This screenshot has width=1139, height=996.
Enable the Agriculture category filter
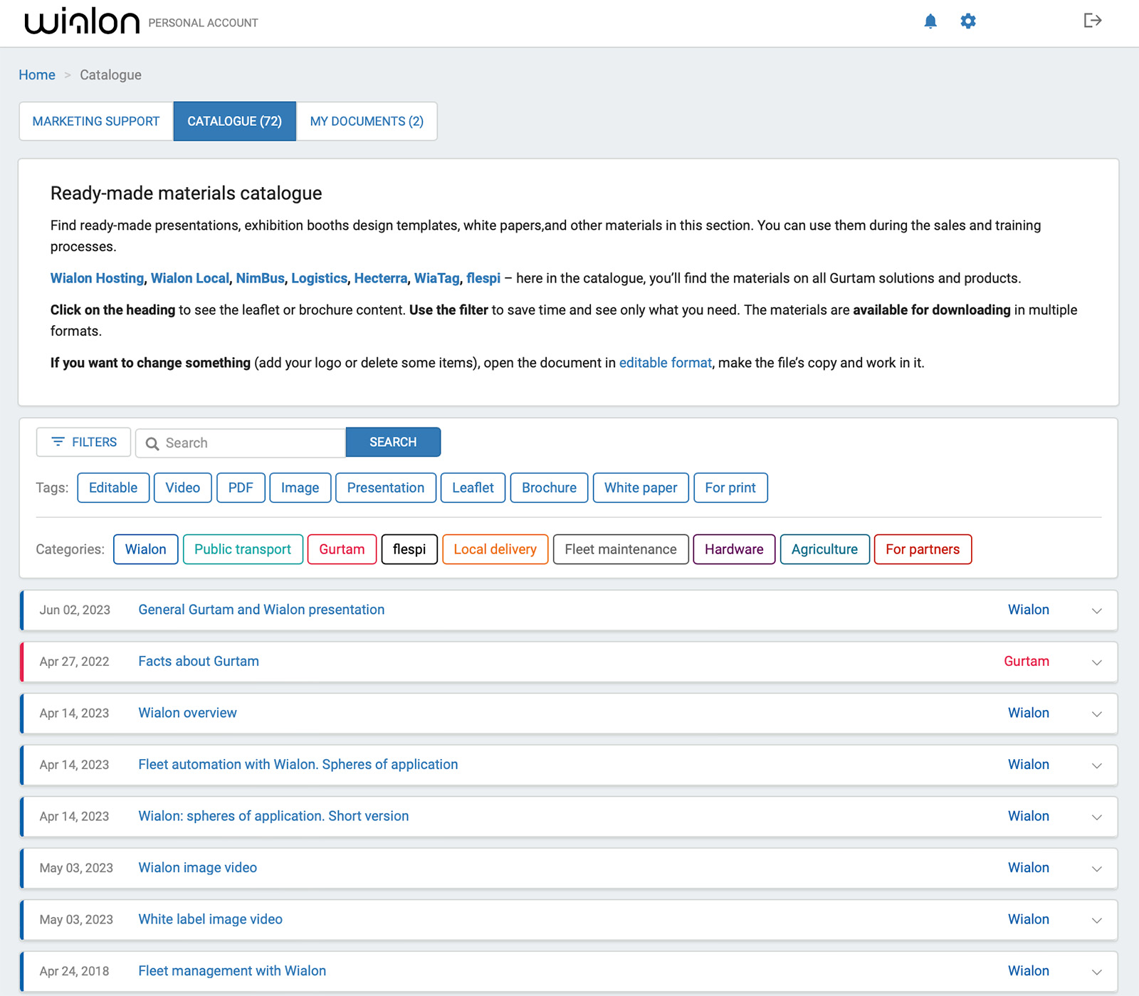click(824, 549)
